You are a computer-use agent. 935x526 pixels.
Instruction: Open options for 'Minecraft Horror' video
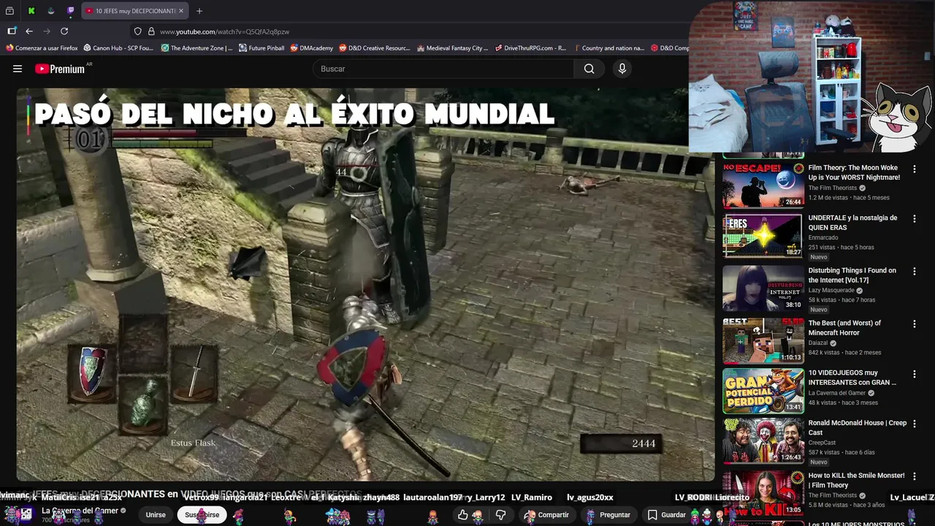tap(914, 324)
